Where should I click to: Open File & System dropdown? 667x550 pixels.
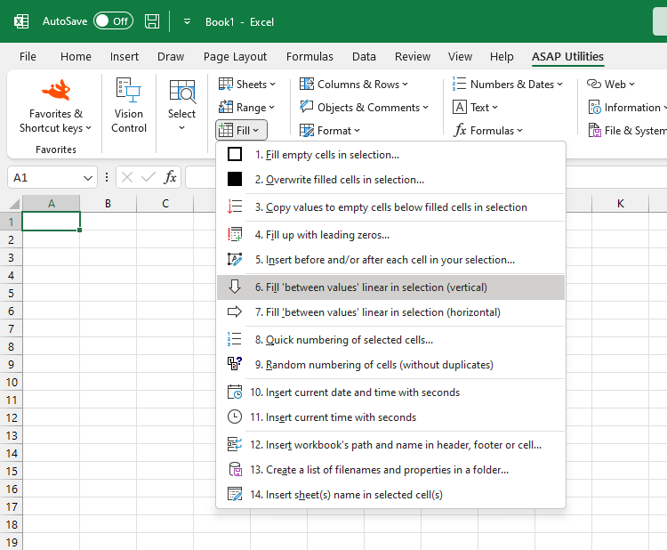point(627,130)
